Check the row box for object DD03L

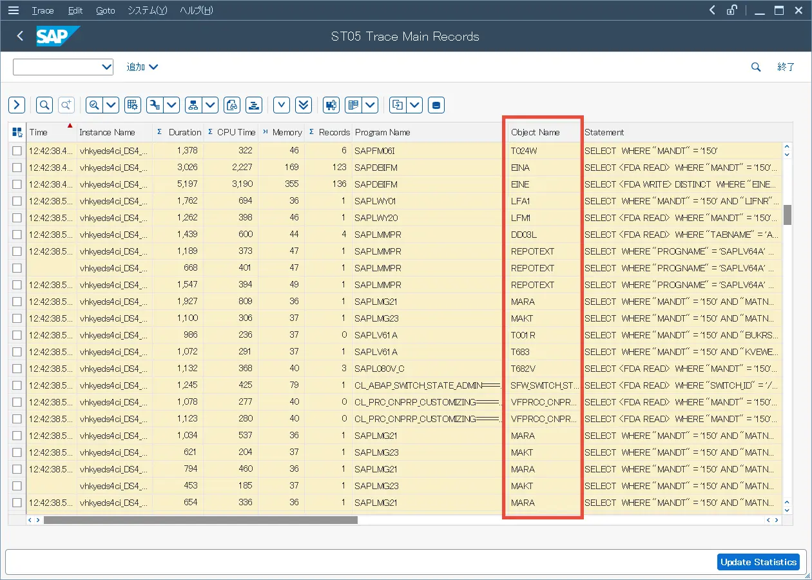[17, 235]
